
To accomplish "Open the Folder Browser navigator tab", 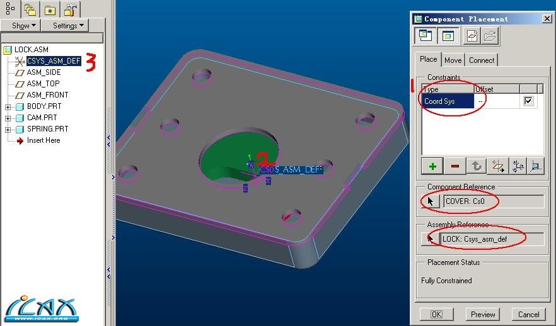I will point(30,9).
